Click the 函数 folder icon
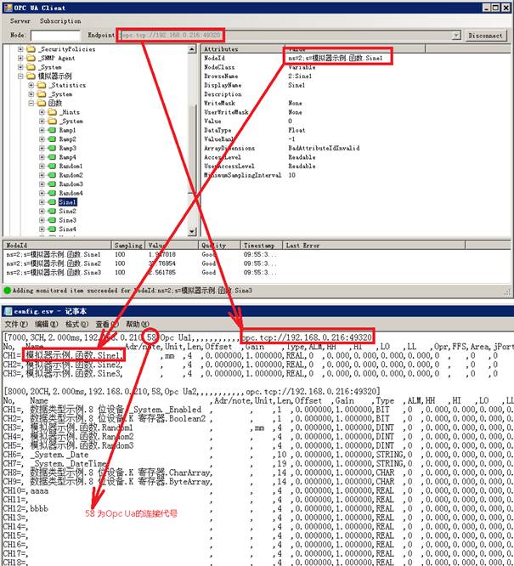Screen dimensions: 514x566 coord(42,103)
